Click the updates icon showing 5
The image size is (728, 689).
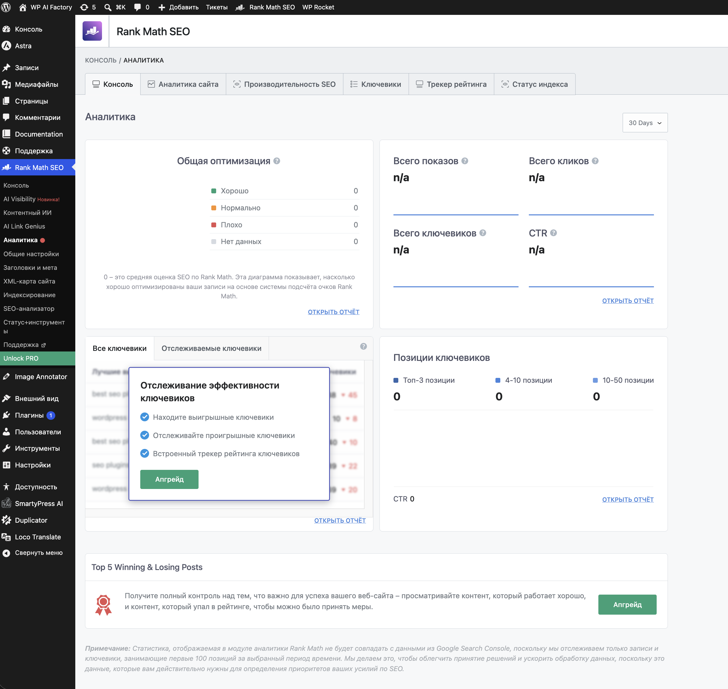tap(84, 7)
